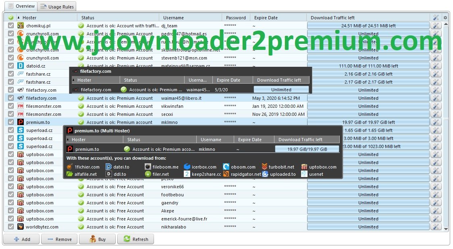Click traffic bar showing 24.51 MiB left
The height and width of the screenshot is (249, 453).
tap(368, 26)
